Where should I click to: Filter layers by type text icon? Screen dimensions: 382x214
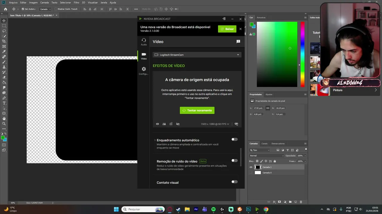[287, 150]
